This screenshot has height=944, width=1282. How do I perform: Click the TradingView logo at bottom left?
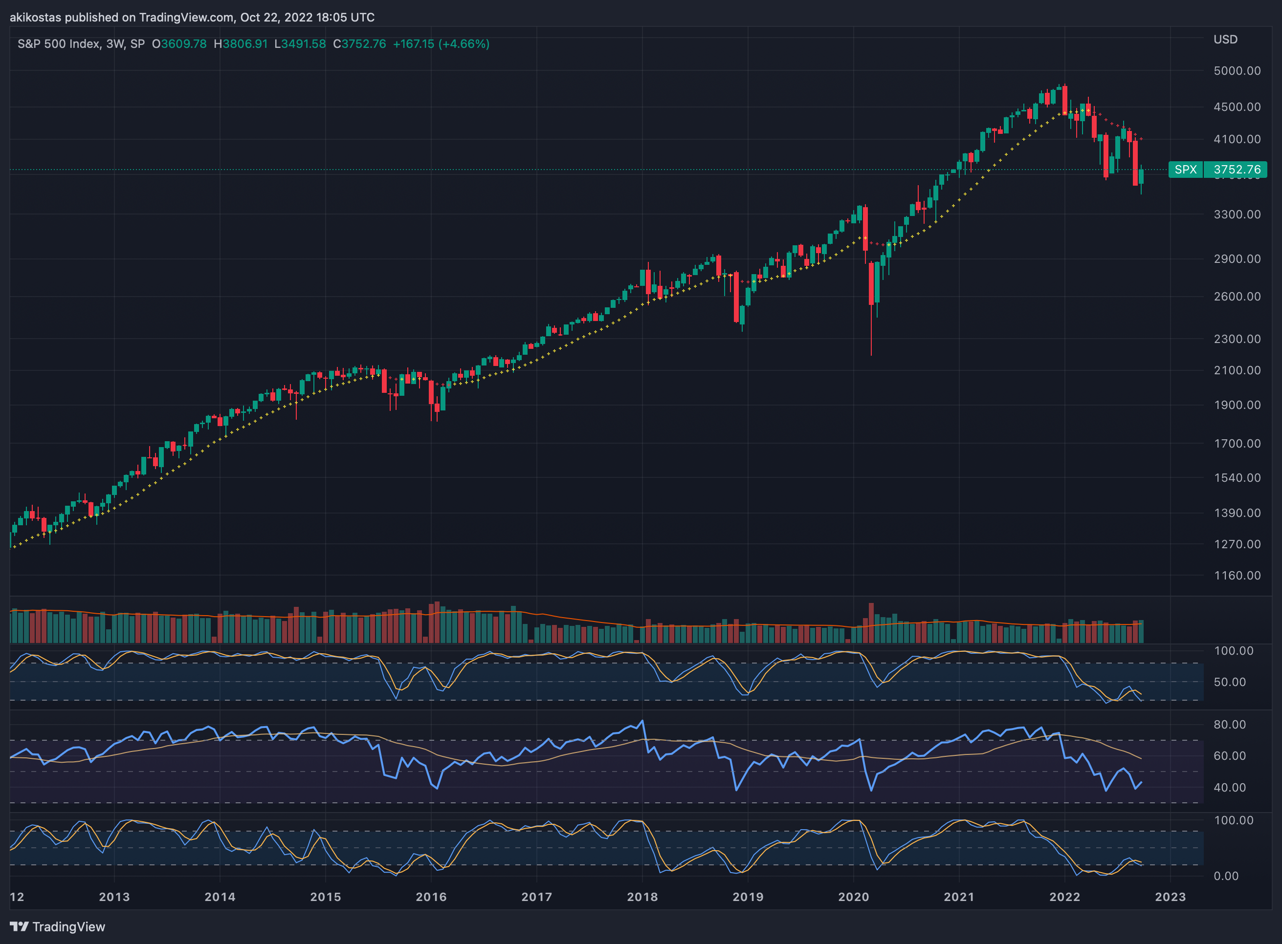pos(58,926)
